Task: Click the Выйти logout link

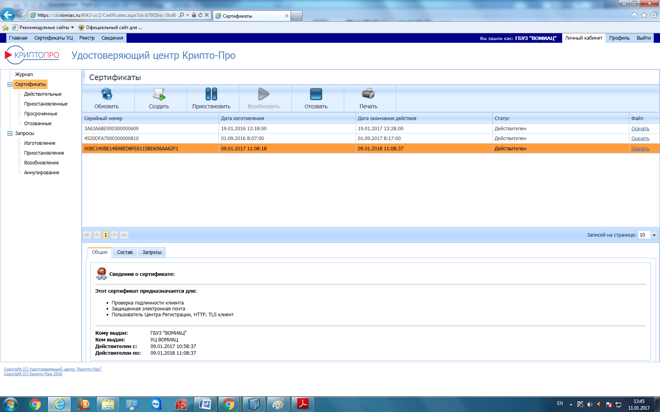Action: click(x=643, y=38)
